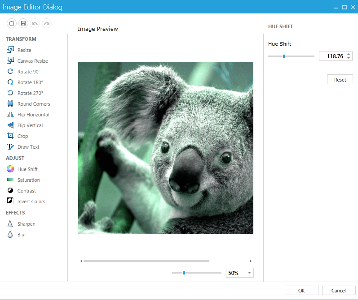Click the Canvas Resize label
The width and height of the screenshot is (358, 300).
[x=33, y=61]
